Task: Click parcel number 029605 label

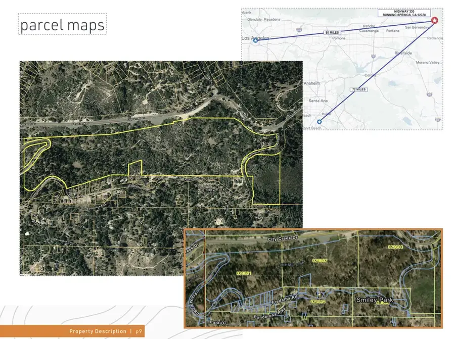Action: coord(318,302)
